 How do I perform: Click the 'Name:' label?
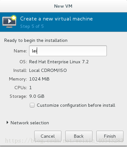[x=20, y=51]
